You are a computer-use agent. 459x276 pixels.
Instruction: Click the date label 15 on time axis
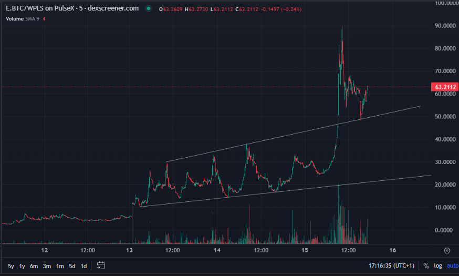(305, 250)
